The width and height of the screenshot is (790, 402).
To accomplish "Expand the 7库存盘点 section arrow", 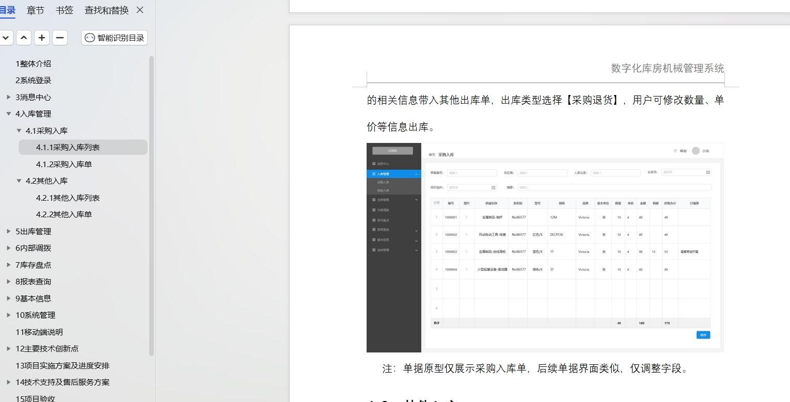I will (x=8, y=265).
